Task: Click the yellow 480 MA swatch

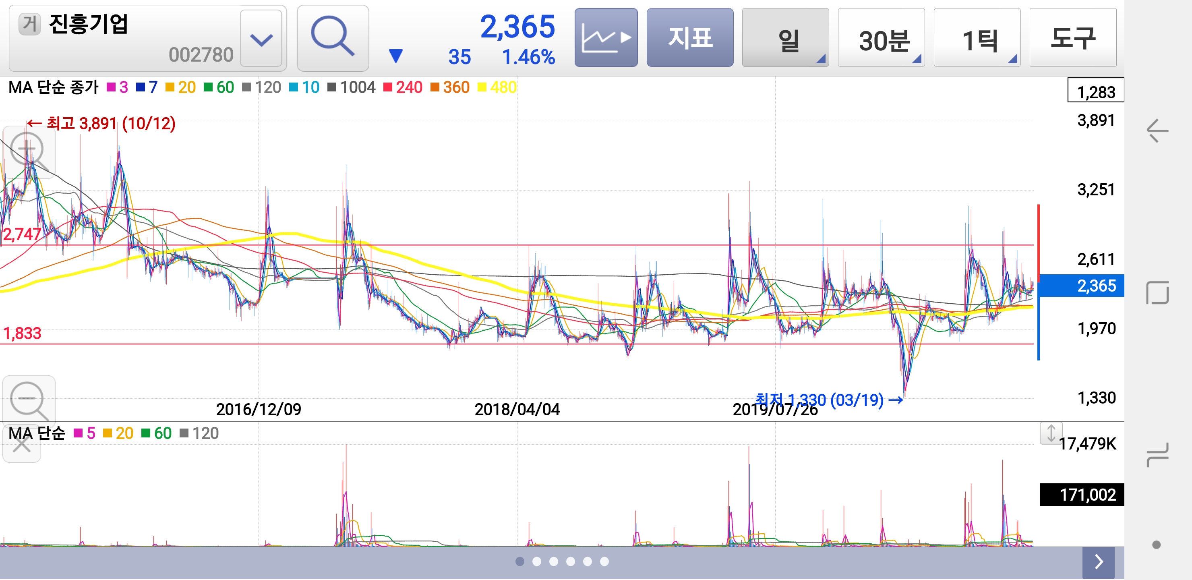Action: [482, 87]
